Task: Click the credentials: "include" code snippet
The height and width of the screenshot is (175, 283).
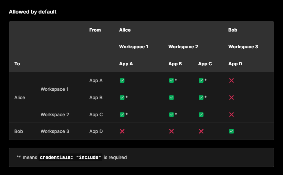Action: click(71, 158)
